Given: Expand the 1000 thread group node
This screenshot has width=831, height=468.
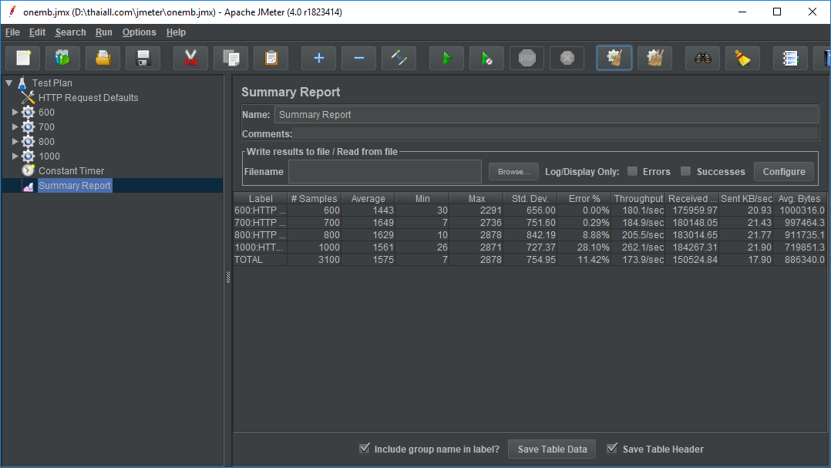Looking at the screenshot, I should [x=15, y=157].
